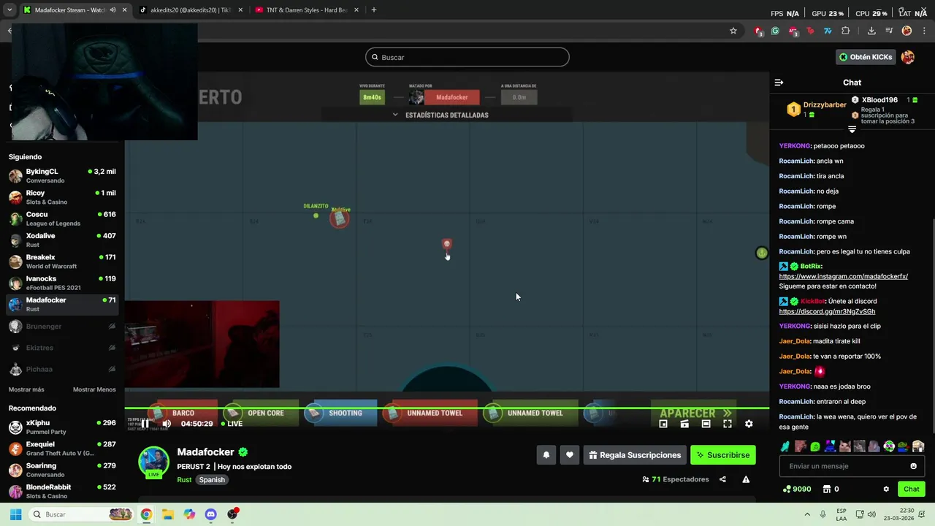This screenshot has height=526, width=935.
Task: Open the shop icon beside 0
Action: click(x=827, y=489)
